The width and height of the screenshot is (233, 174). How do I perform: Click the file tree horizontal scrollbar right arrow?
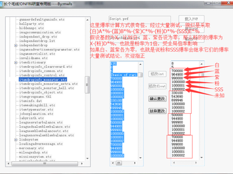tap(82, 163)
